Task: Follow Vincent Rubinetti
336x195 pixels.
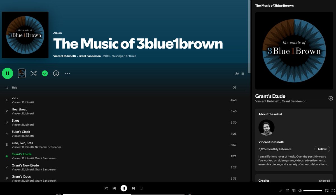Action: click(322, 149)
